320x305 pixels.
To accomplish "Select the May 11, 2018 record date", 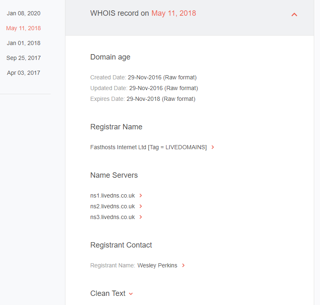I will click(24, 28).
